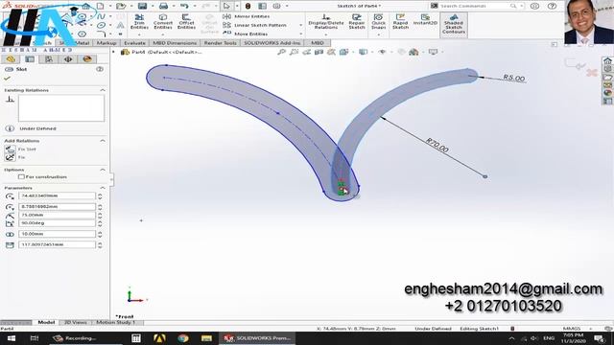Click the Save icon
Screen dimensions: 614x345
[142, 6]
